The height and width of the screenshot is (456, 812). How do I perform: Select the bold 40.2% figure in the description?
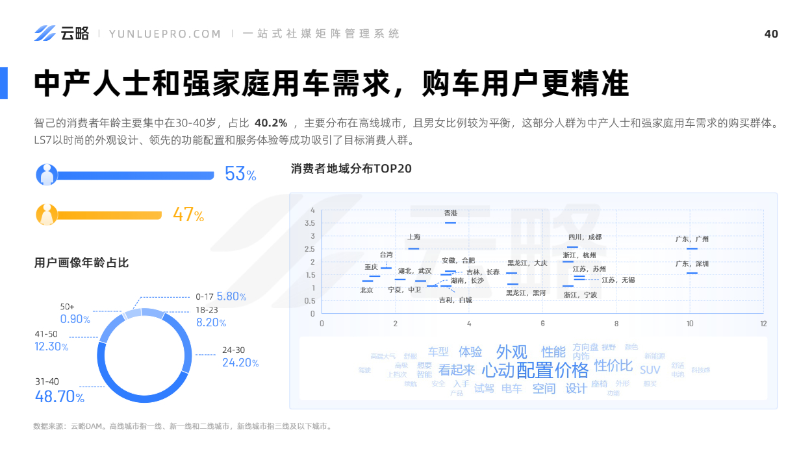[x=271, y=123]
